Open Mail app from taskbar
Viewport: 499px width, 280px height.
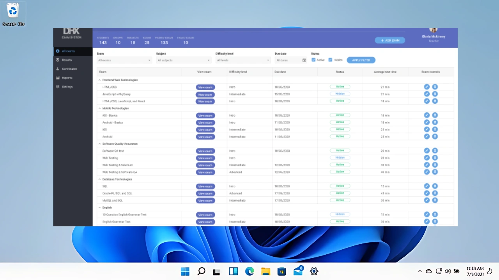click(298, 271)
